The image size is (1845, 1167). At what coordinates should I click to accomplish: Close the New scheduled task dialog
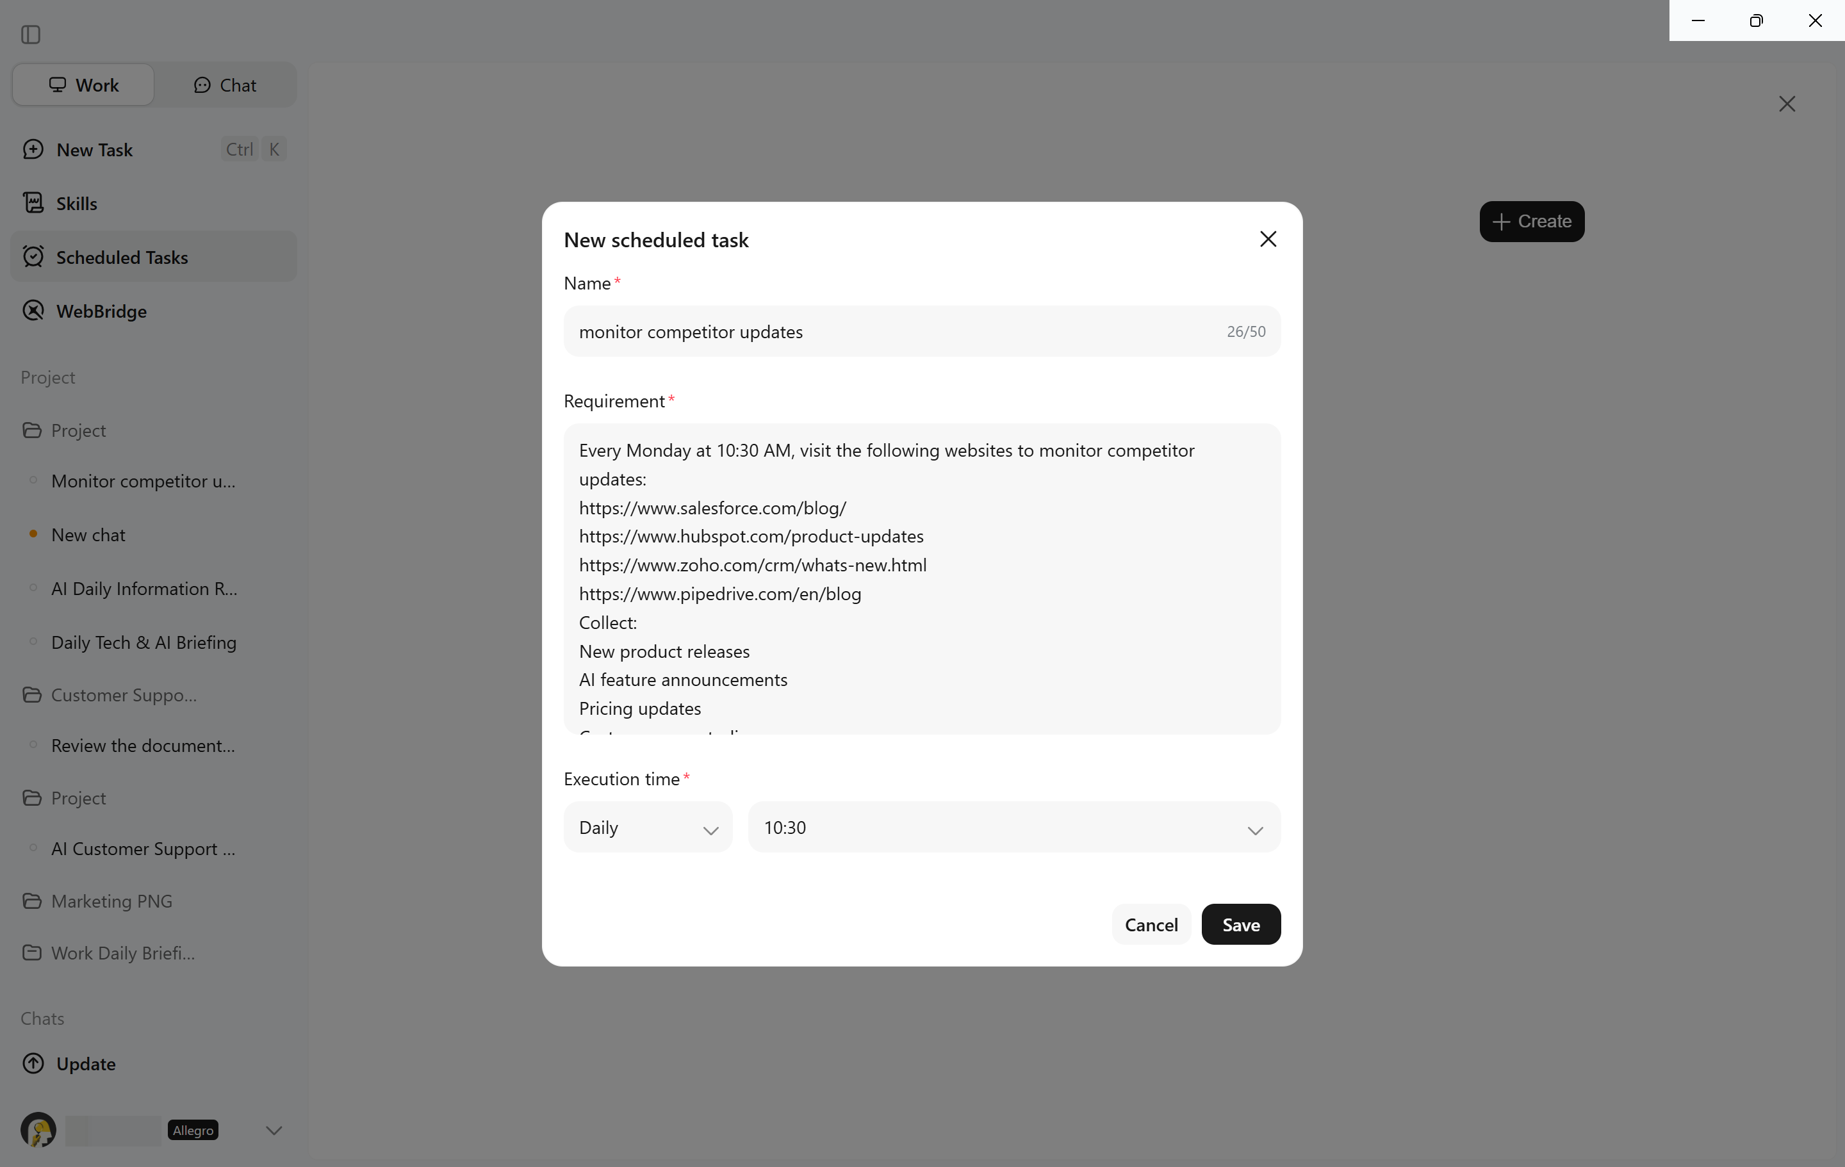tap(1268, 239)
